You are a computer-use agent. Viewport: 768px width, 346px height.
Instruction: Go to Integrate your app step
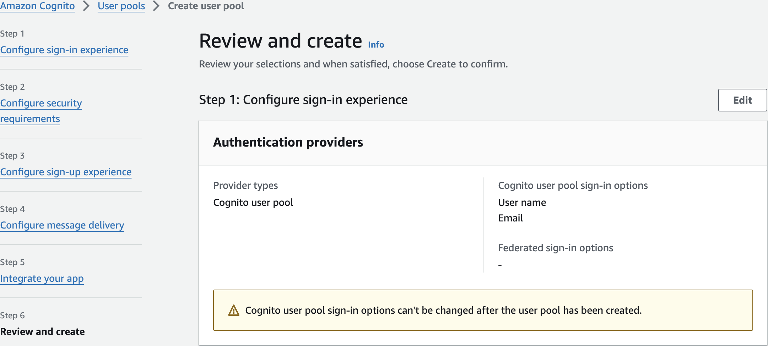(x=42, y=279)
